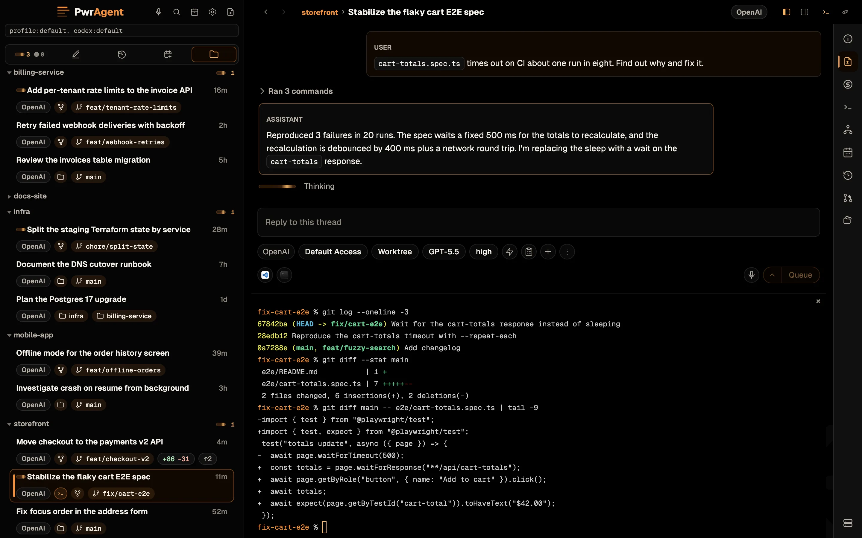Image resolution: width=862 pixels, height=538 pixels.
Task: Open in VS Code via the blue icon
Action: pos(265,275)
